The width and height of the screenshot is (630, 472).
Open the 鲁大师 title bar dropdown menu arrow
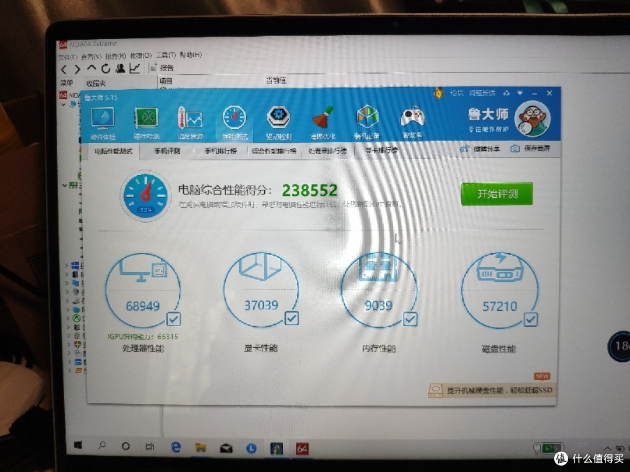(520, 93)
